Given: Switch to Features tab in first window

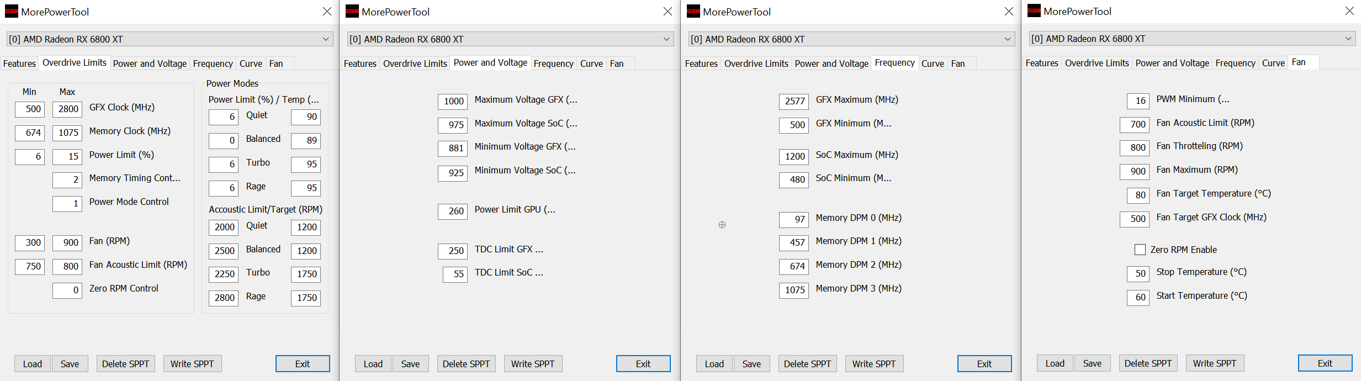Looking at the screenshot, I should pos(19,64).
